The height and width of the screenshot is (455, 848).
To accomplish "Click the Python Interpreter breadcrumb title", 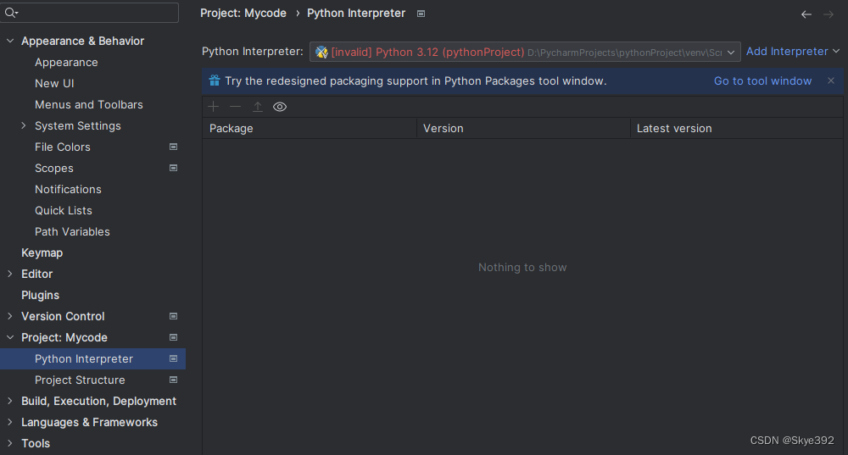I will [356, 13].
